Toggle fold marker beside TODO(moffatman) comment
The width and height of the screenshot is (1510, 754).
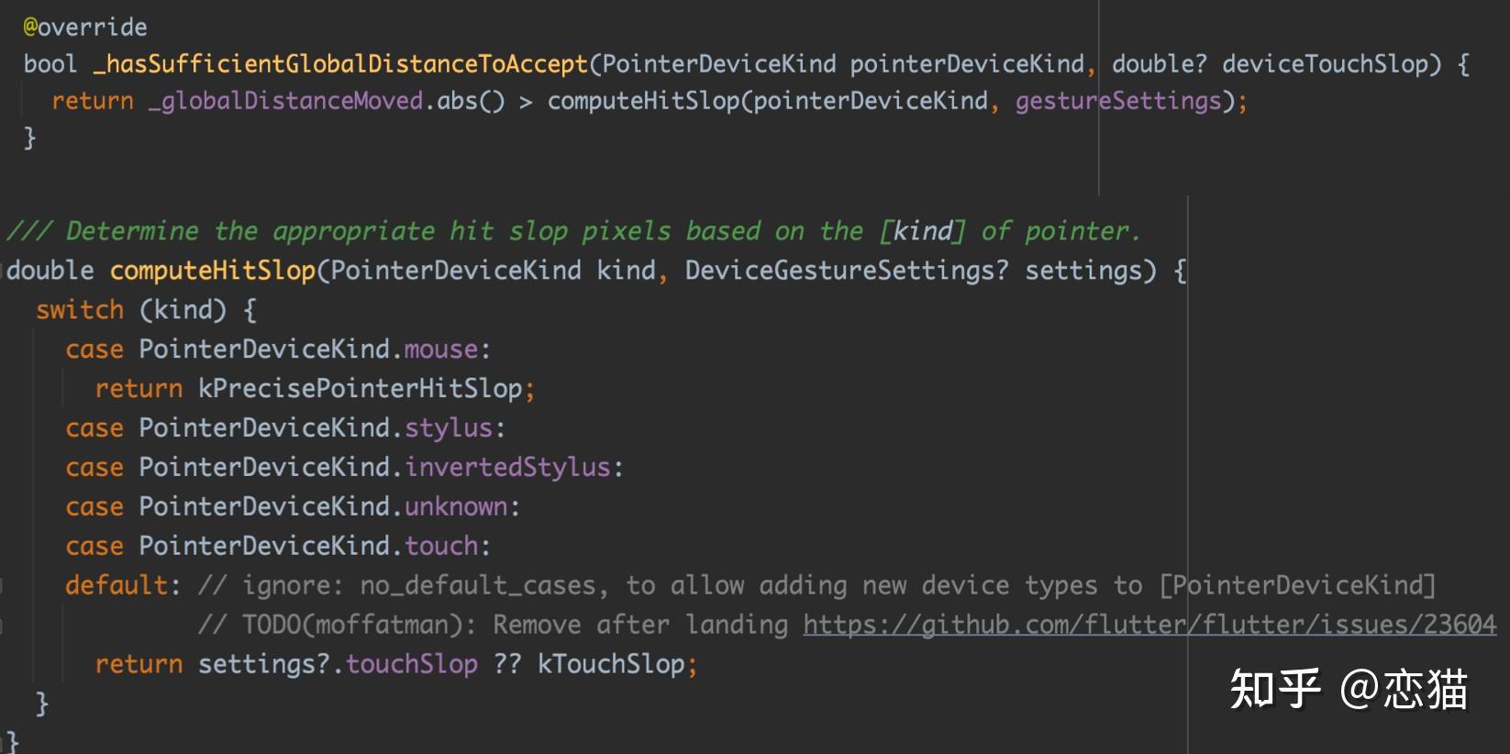coord(3,625)
